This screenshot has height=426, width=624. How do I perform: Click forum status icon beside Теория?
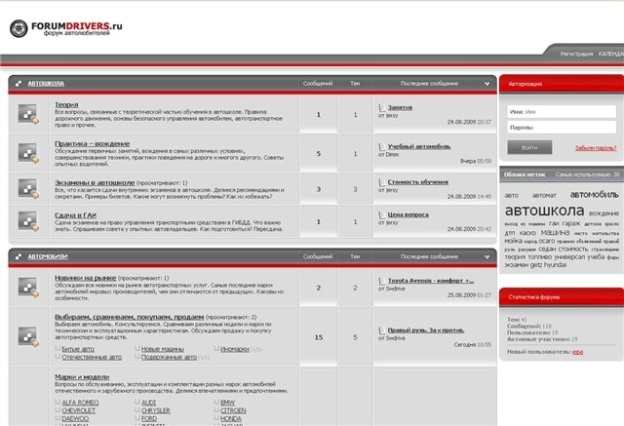tap(28, 114)
